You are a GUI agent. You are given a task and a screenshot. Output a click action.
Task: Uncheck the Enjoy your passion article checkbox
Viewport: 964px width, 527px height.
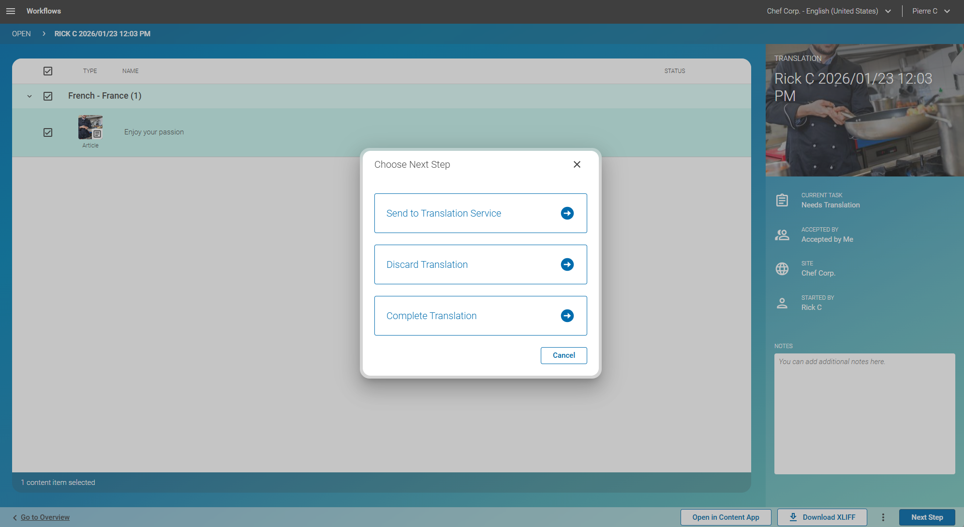tap(48, 132)
